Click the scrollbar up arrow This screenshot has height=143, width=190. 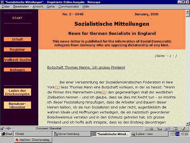(x=187, y=11)
